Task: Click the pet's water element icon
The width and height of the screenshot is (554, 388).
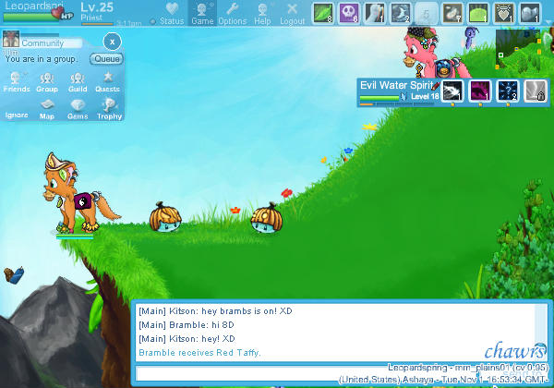Action: [x=403, y=96]
